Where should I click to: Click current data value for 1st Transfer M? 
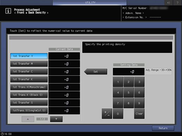pyautogui.click(x=64, y=64)
